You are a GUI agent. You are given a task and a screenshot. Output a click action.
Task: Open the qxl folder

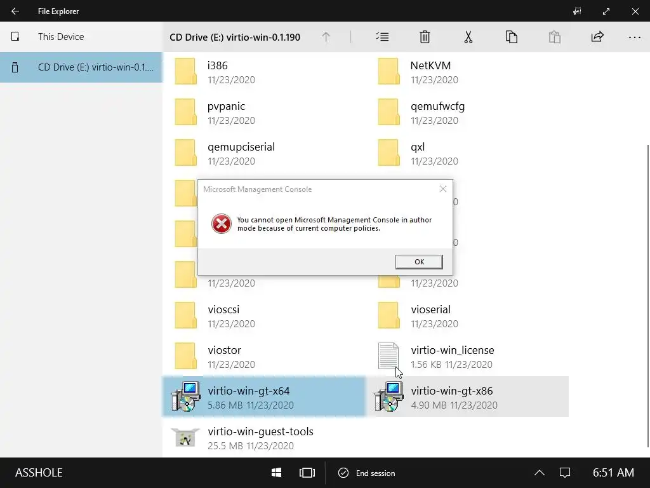467,154
